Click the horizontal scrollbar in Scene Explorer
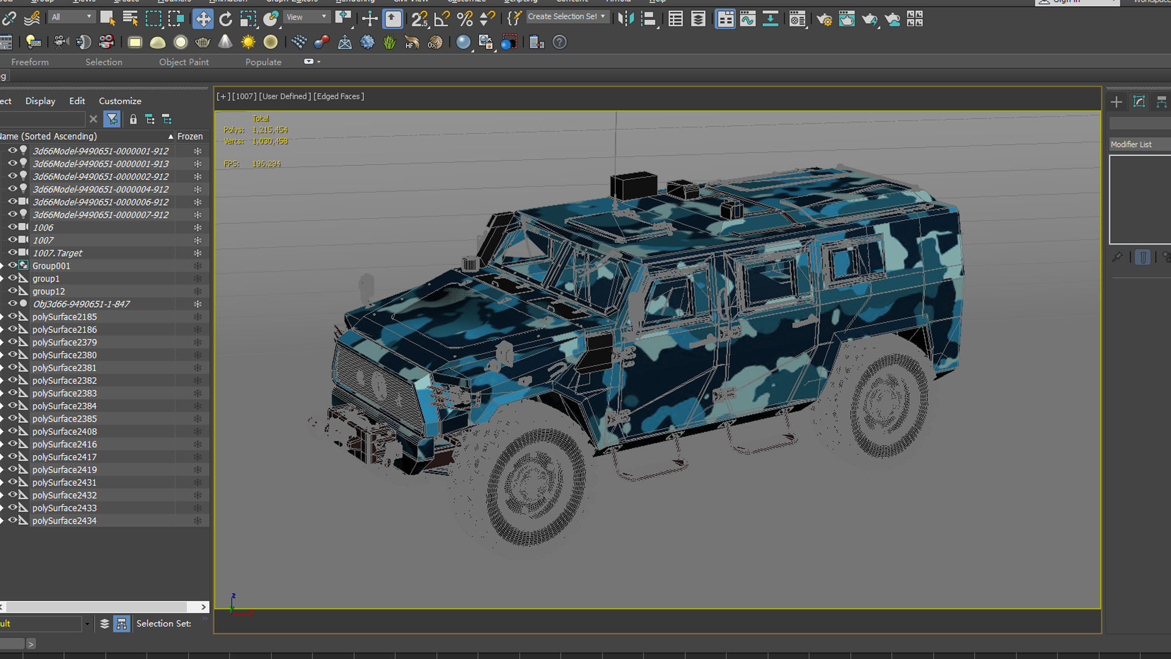This screenshot has width=1171, height=659. [98, 607]
